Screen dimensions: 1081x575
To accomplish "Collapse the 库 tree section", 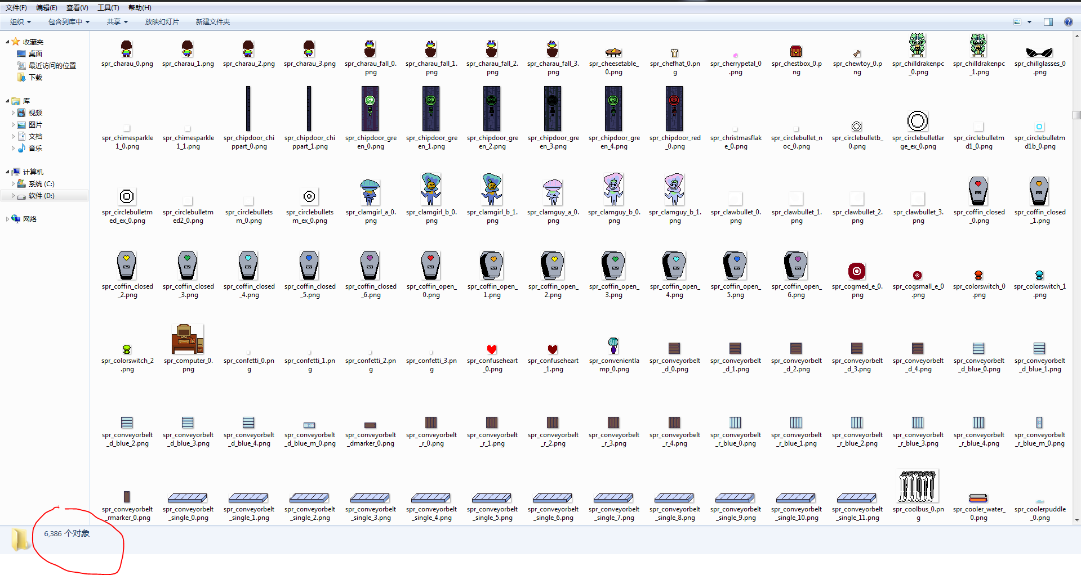I will coord(7,101).
